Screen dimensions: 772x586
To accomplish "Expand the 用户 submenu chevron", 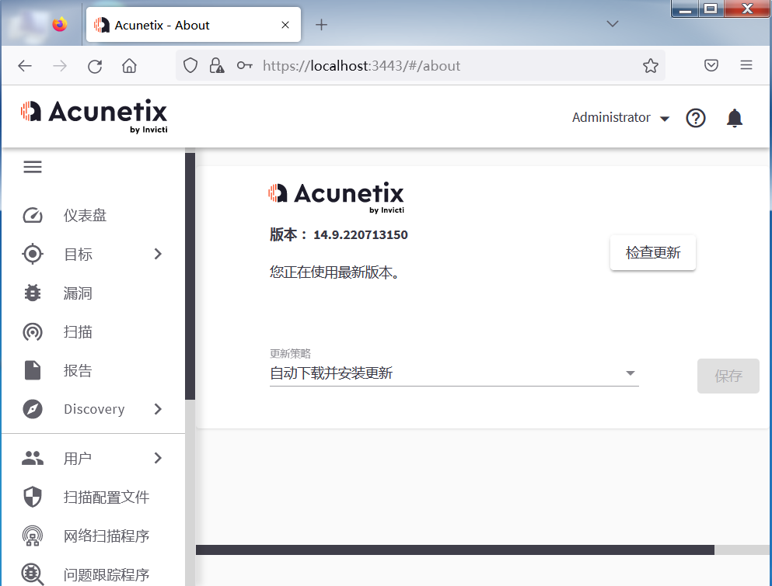I will (158, 458).
